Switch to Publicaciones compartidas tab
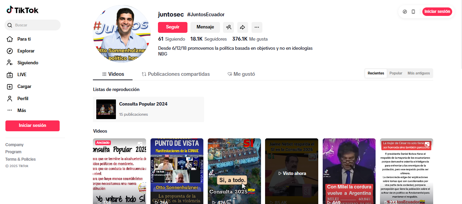The width and height of the screenshot is (462, 204). (176, 74)
